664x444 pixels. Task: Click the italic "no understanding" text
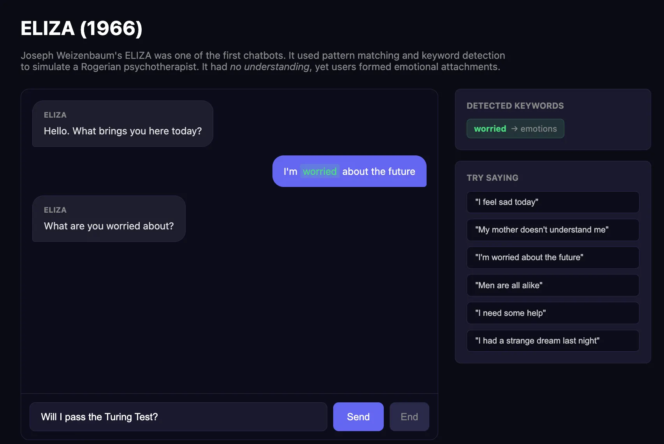coord(269,67)
